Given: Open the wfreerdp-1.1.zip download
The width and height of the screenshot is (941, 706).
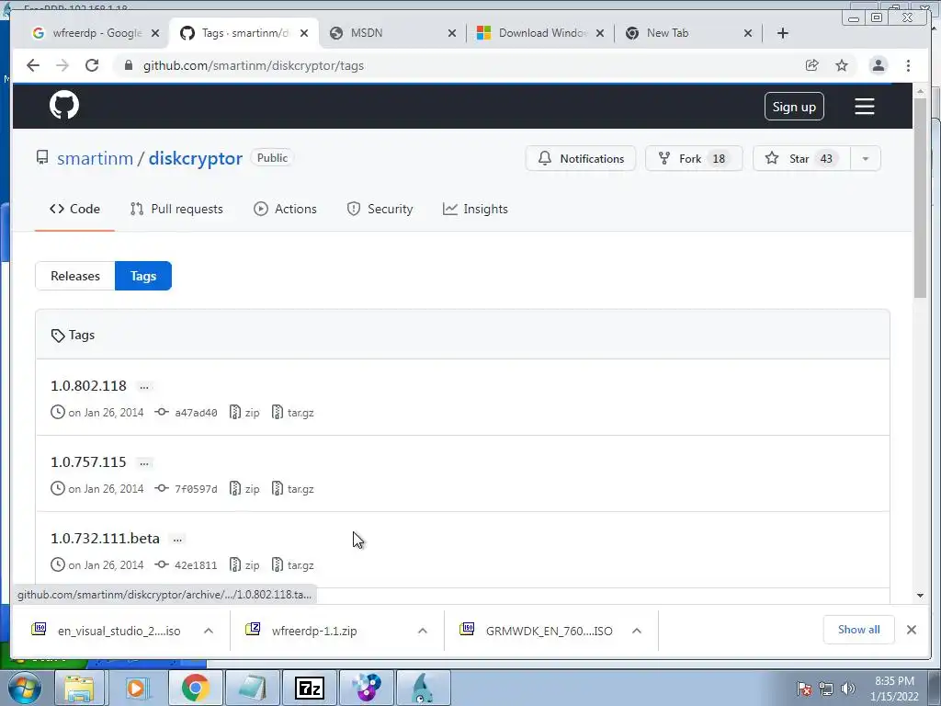Looking at the screenshot, I should tap(303, 631).
